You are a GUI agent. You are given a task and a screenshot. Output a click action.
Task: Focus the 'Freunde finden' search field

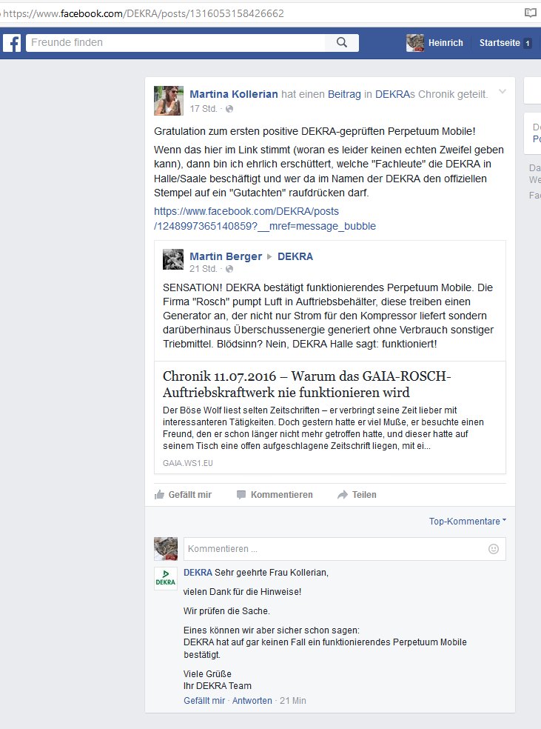point(175,43)
